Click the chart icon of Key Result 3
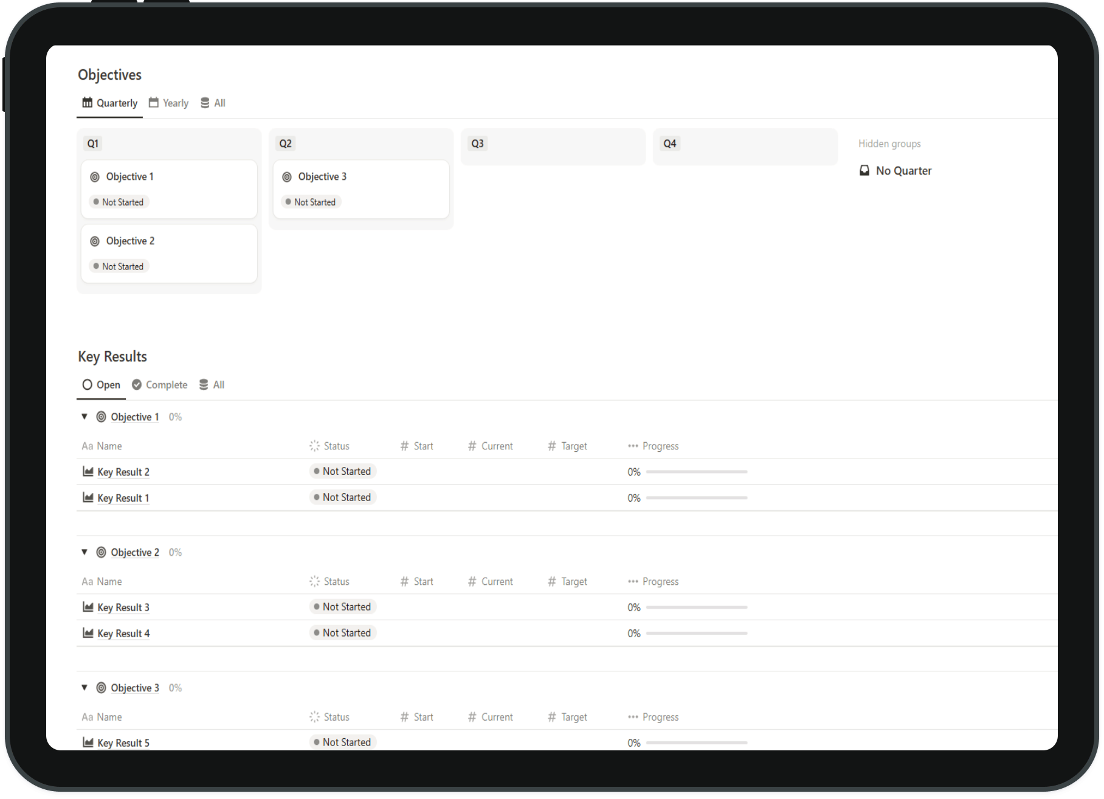Image resolution: width=1104 pixels, height=799 pixels. point(88,607)
